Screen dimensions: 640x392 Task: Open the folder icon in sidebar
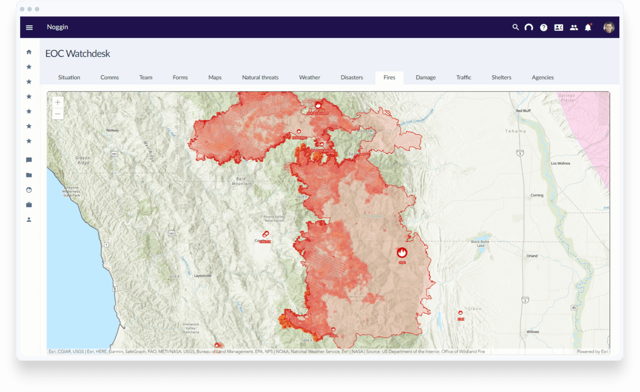29,175
